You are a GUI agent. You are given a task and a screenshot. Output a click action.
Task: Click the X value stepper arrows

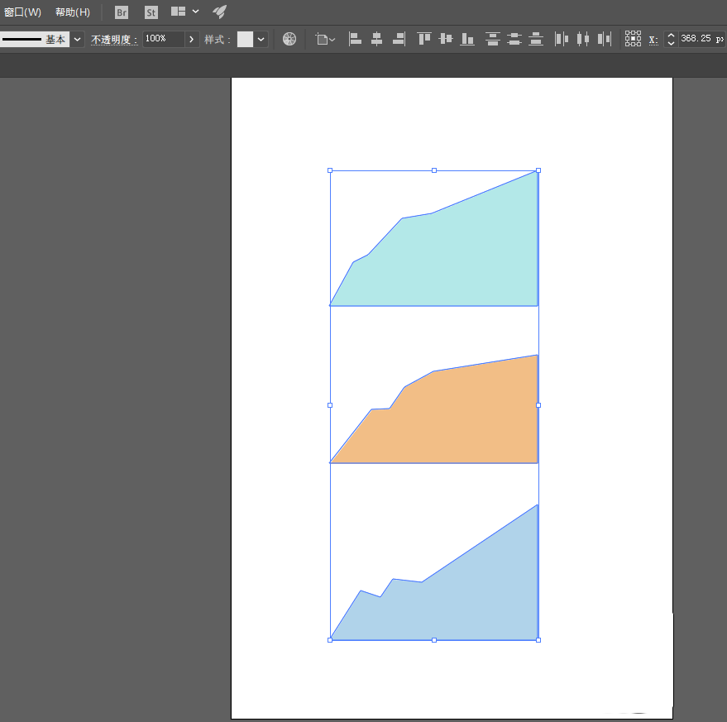pos(671,39)
